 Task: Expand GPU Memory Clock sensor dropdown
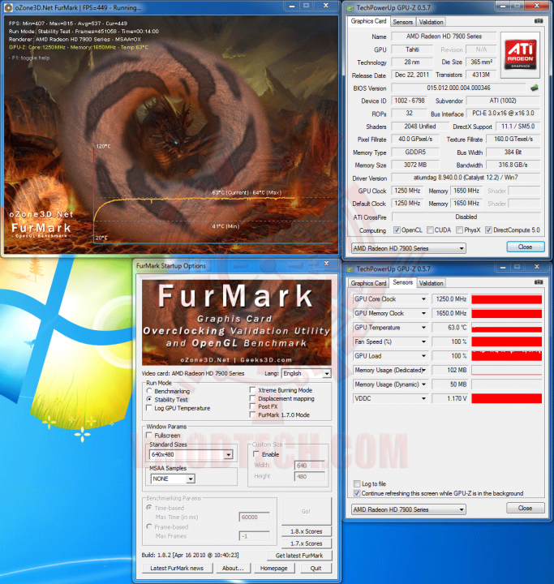[423, 313]
